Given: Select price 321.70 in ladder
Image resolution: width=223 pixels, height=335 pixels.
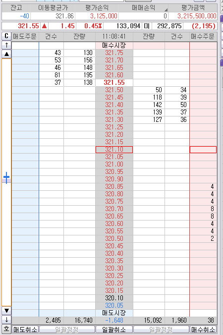Looking at the screenshot, I should [x=114, y=60].
